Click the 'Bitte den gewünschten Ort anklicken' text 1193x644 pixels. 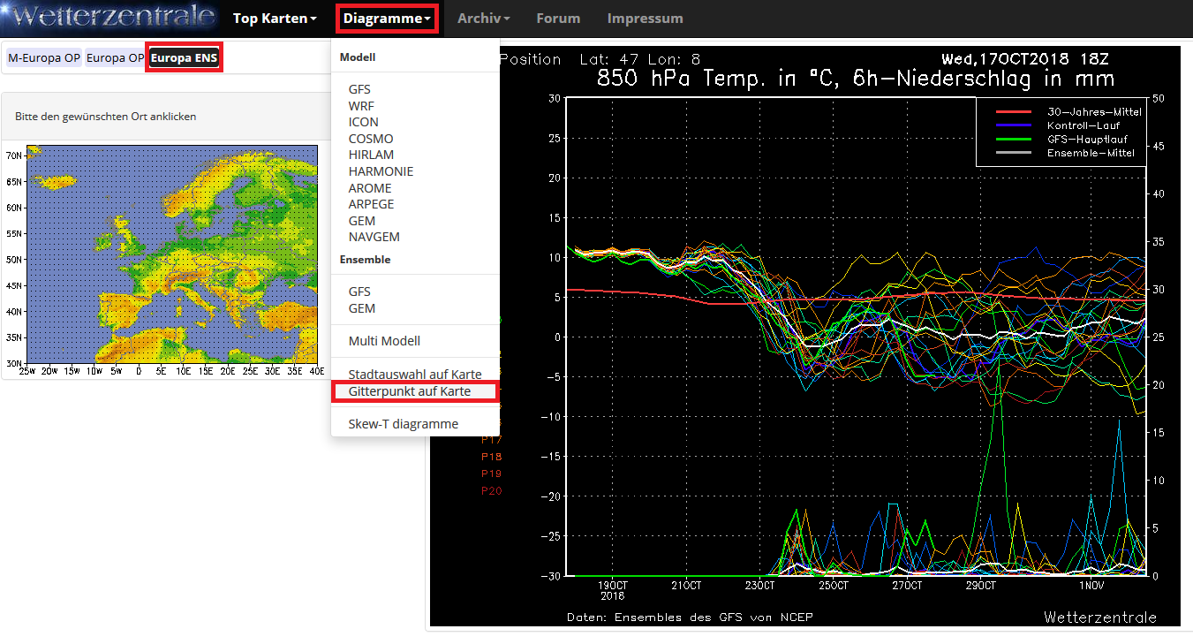tap(105, 117)
